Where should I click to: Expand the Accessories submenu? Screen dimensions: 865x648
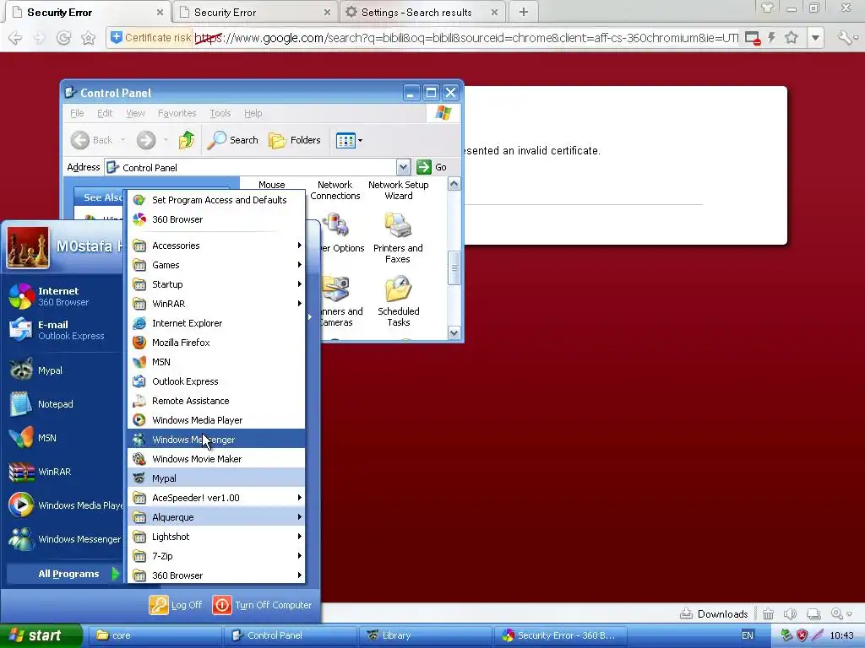pyautogui.click(x=216, y=246)
